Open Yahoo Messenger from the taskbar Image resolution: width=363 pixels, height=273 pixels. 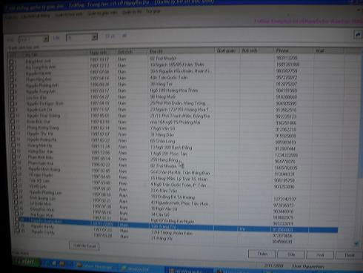(96, 266)
